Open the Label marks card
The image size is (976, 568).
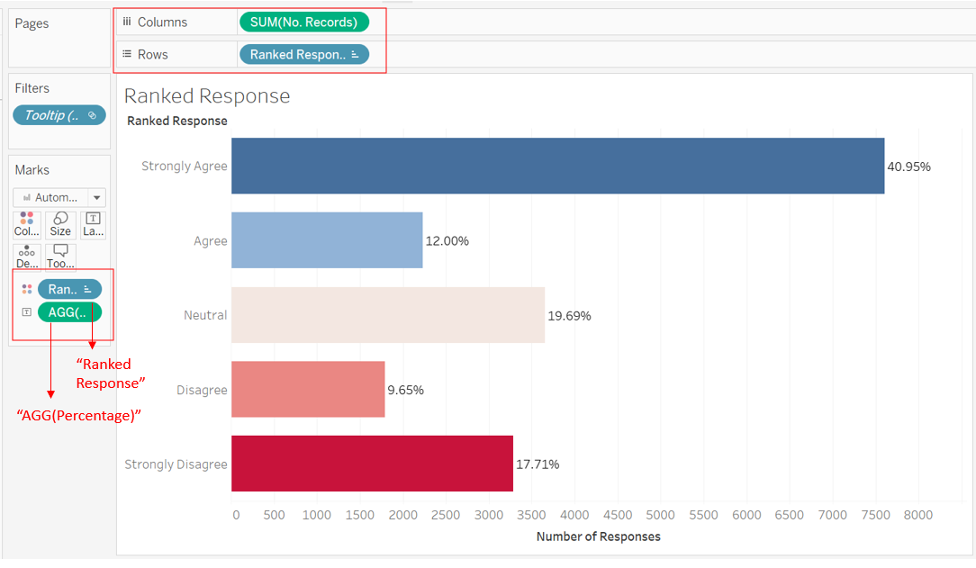pos(94,224)
